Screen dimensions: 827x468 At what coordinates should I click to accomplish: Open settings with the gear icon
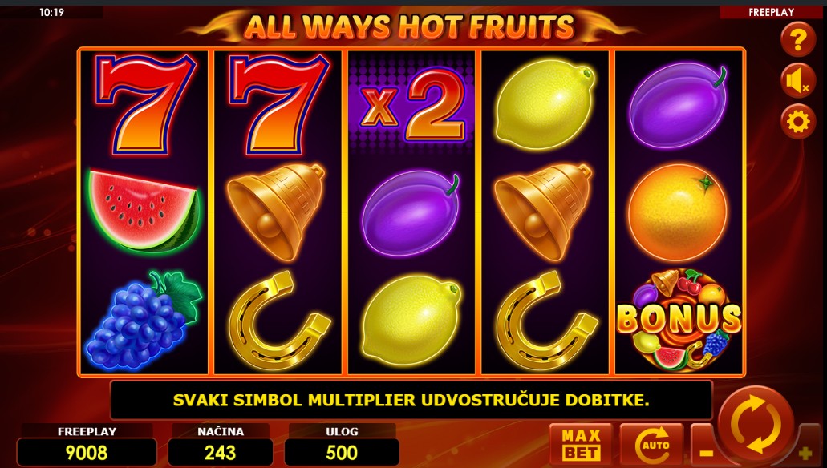tap(798, 122)
